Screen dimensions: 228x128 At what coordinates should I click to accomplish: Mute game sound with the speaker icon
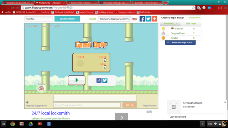pos(28,102)
